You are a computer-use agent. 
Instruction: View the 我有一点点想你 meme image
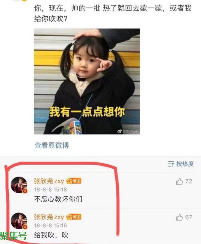point(87,81)
